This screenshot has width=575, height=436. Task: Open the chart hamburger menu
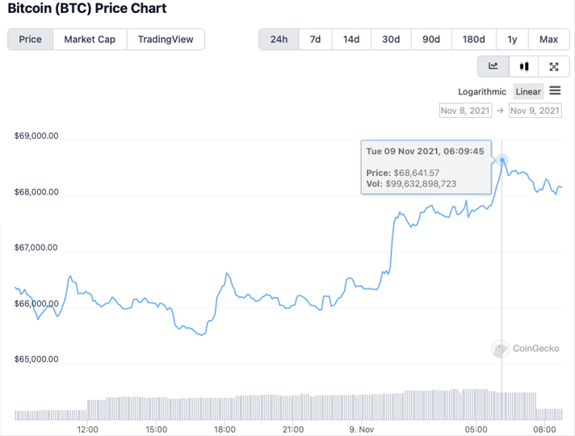click(x=555, y=91)
